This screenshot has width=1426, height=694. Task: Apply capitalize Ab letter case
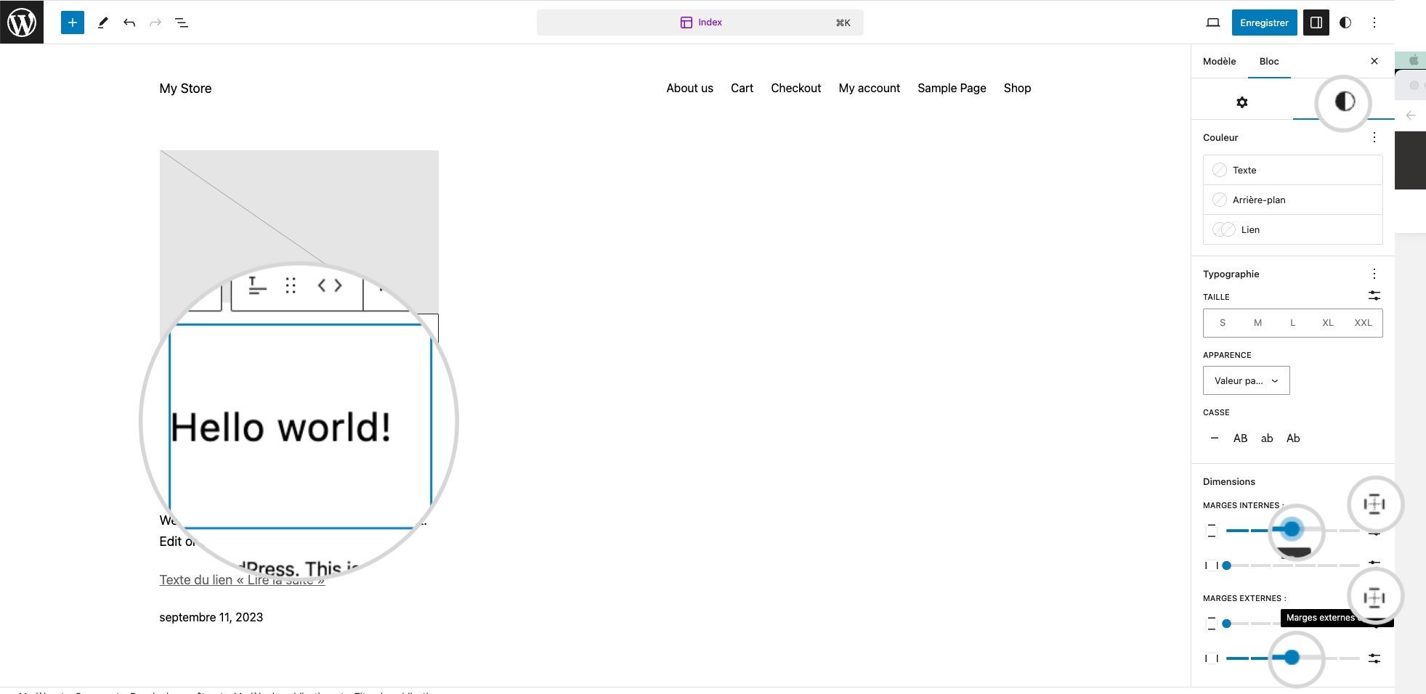[1293, 438]
